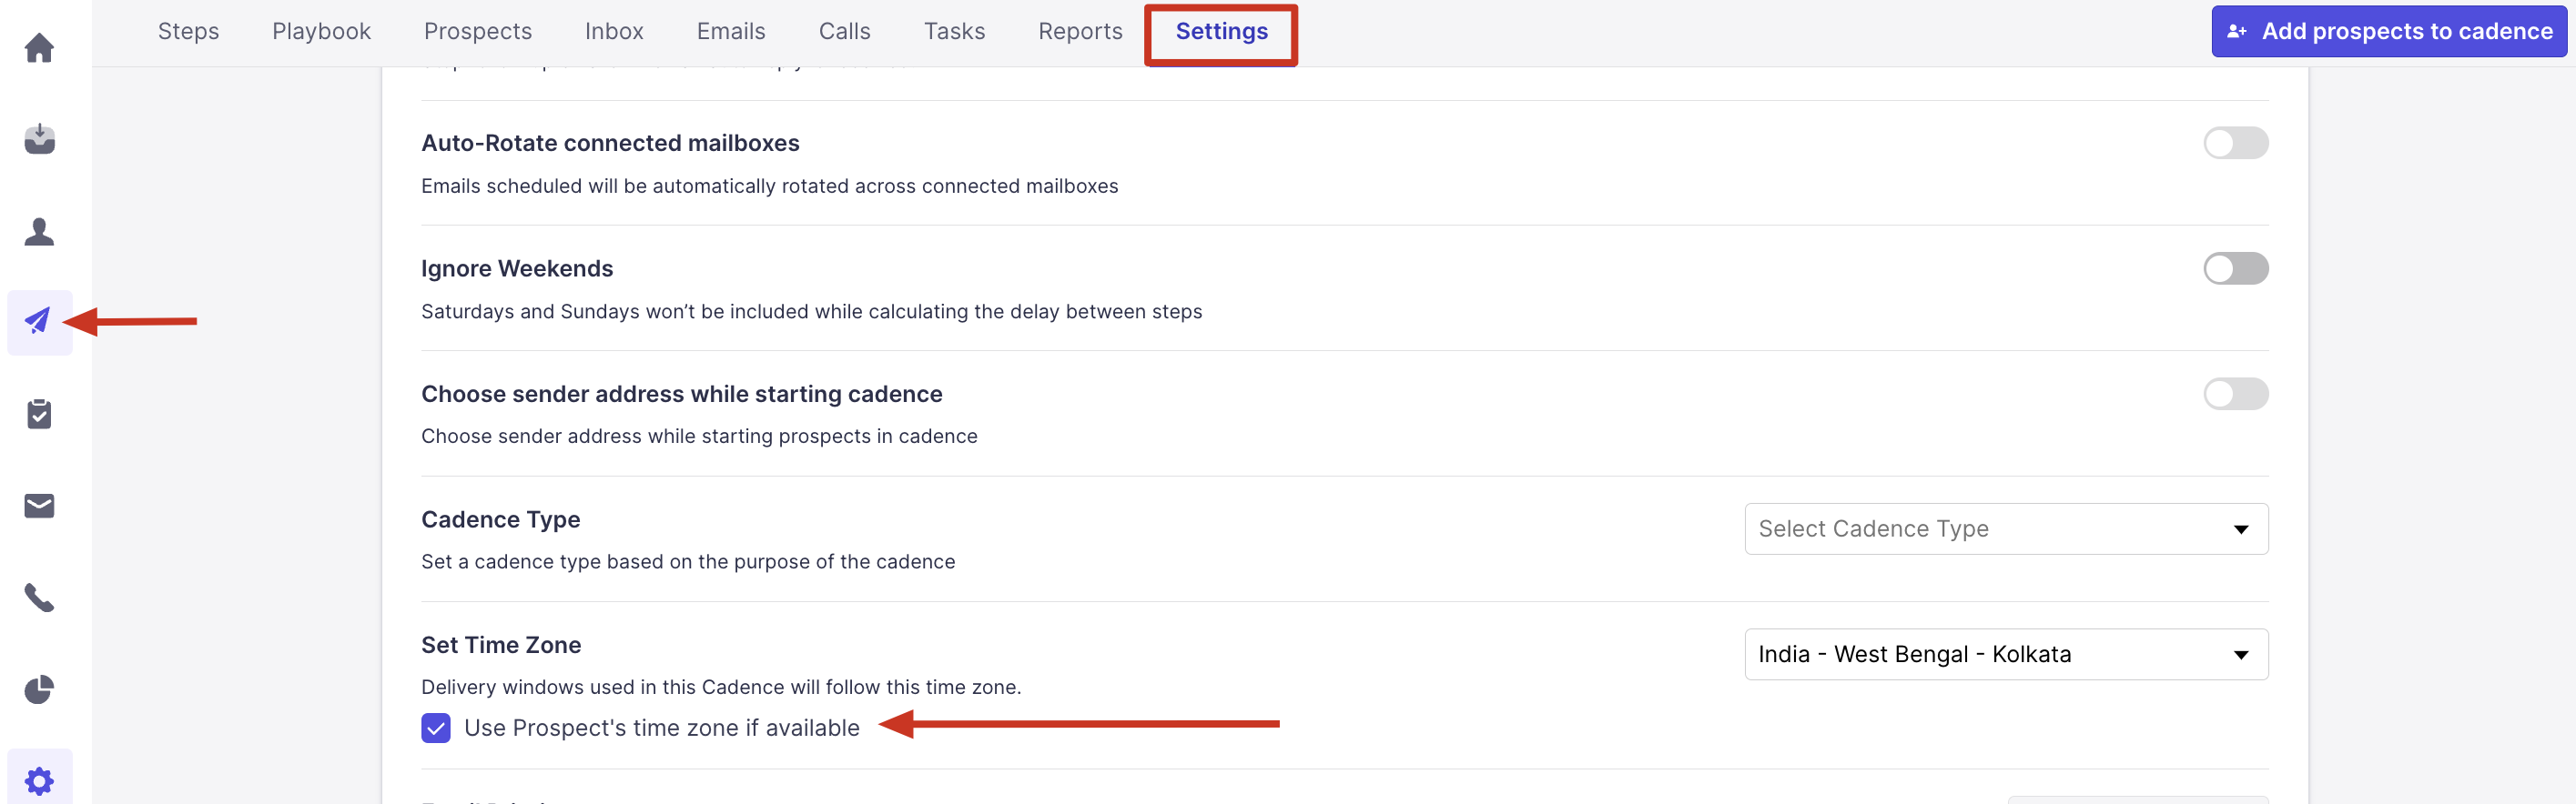Open the Prospects person icon
The width and height of the screenshot is (2576, 804).
[x=39, y=231]
